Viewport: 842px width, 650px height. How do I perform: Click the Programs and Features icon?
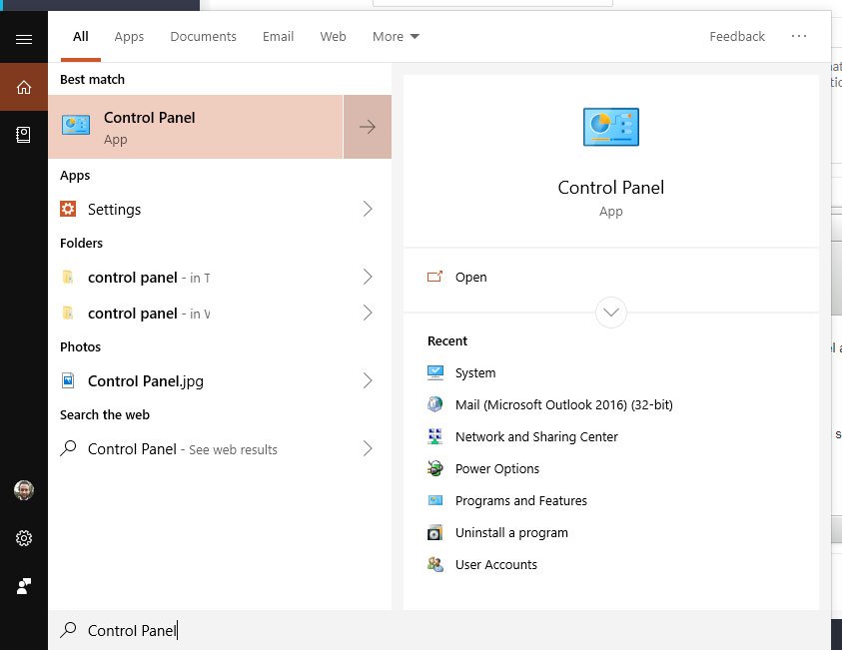coord(435,500)
